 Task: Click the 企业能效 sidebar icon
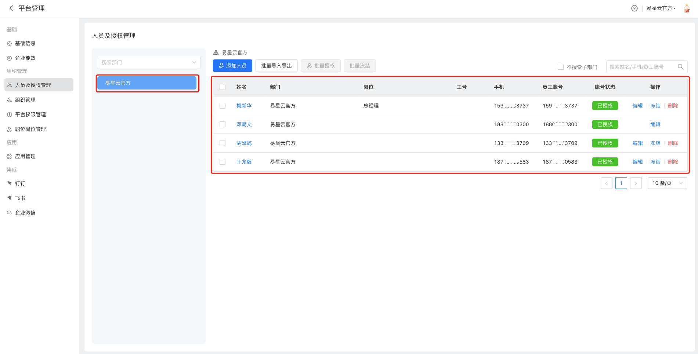[x=10, y=58]
